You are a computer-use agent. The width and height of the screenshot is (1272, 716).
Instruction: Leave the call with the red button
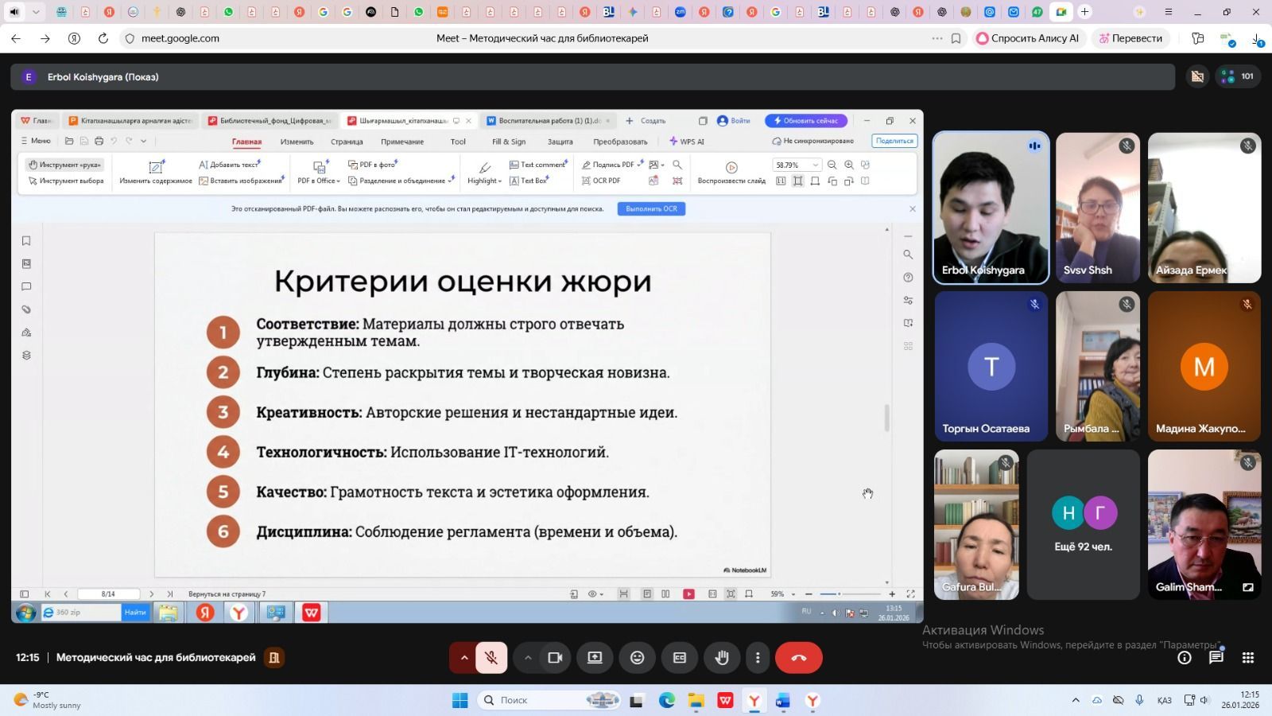coord(798,658)
